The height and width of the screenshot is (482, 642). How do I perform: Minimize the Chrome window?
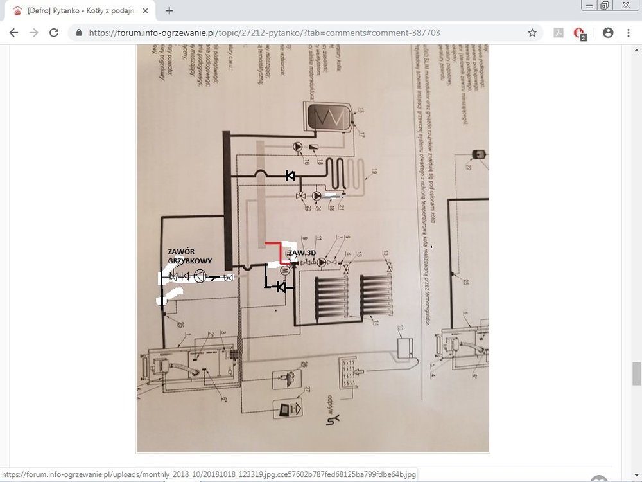click(x=589, y=5)
